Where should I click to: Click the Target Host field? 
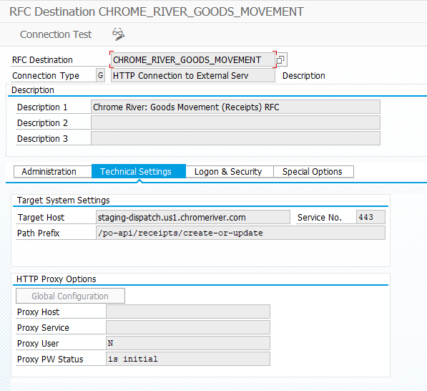click(193, 217)
